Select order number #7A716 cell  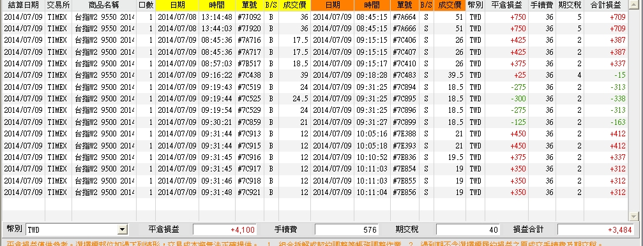tap(249, 40)
